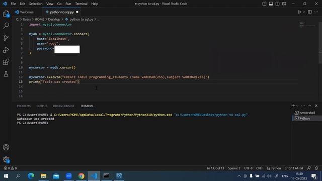This screenshot has height=181, width=322.
Task: Click the Windows Start button
Action: tap(6, 176)
